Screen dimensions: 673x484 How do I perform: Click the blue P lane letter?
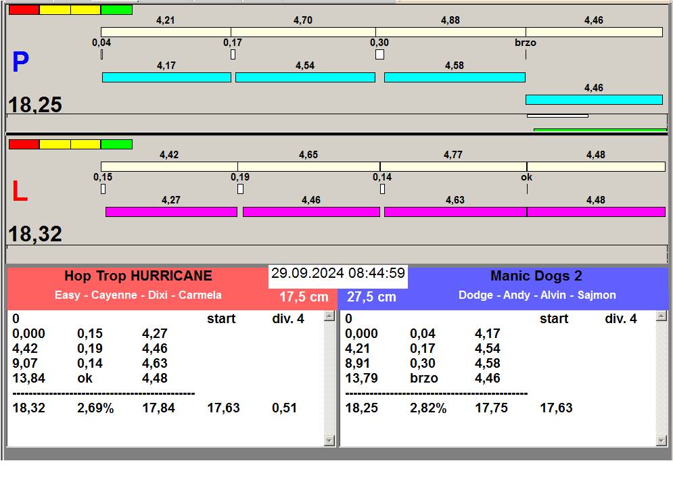[20, 63]
